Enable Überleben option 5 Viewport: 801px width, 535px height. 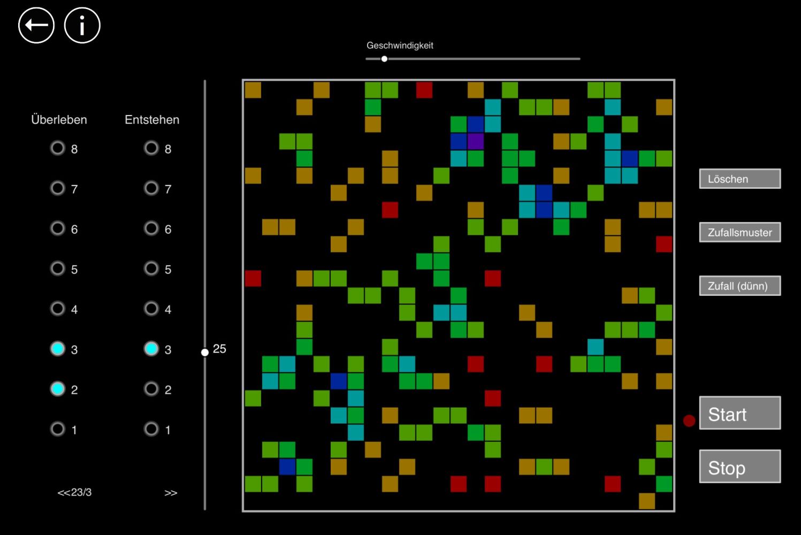coord(58,269)
